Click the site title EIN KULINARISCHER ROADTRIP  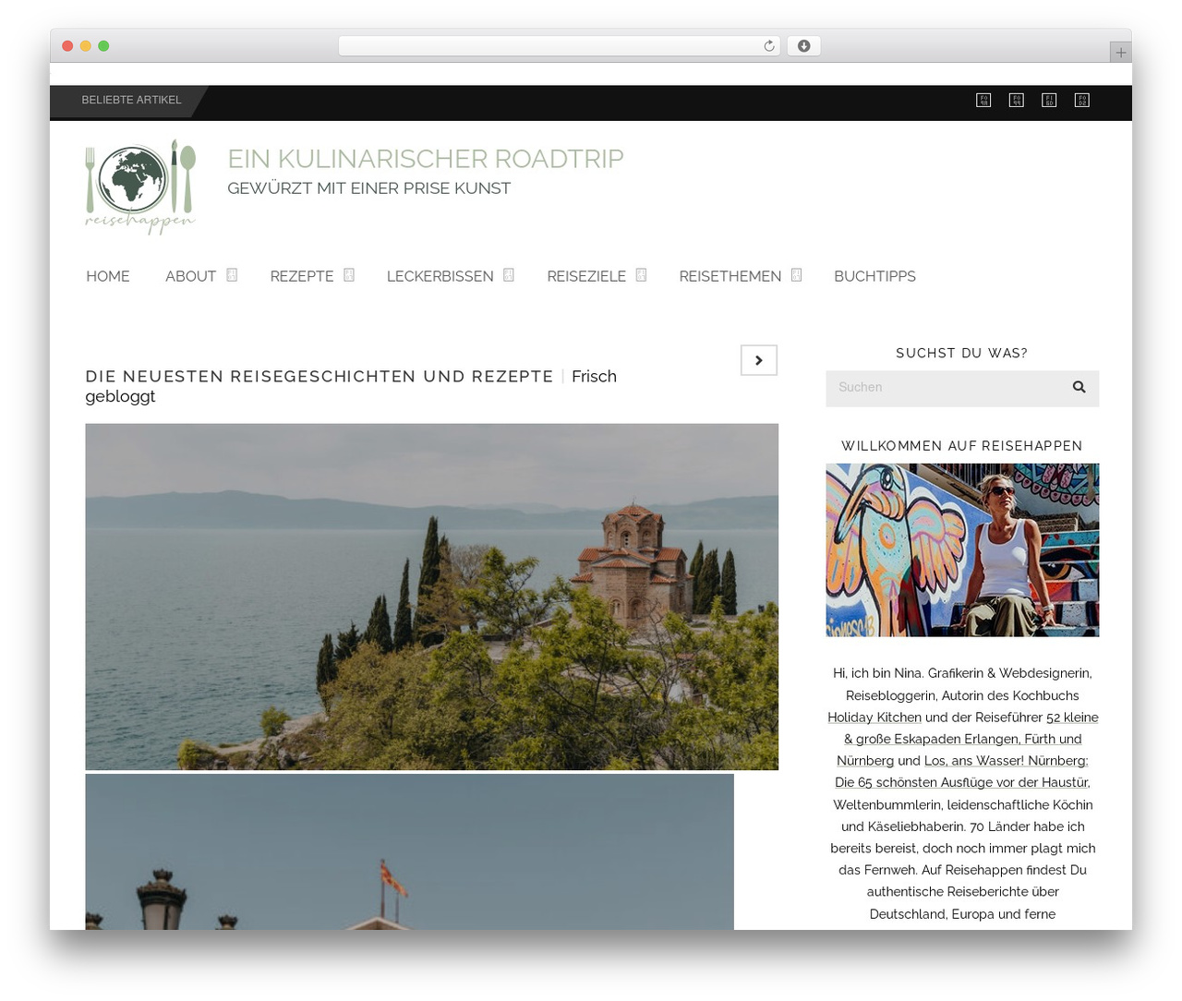pos(426,159)
